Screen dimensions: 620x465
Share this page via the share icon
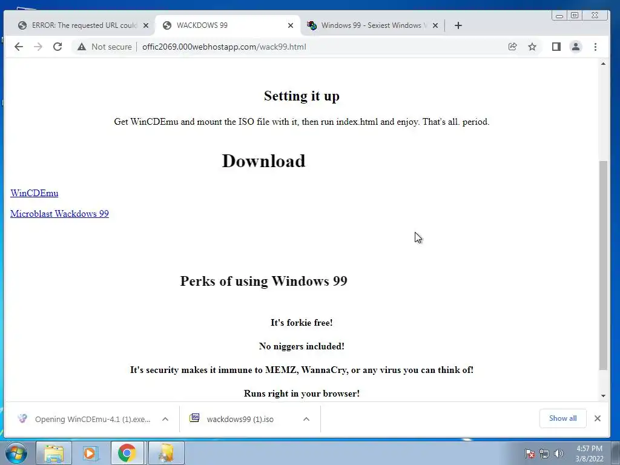coord(512,47)
